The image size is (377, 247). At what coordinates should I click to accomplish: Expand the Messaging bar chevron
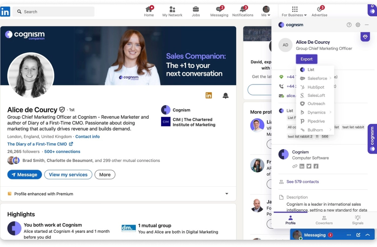[368, 235]
